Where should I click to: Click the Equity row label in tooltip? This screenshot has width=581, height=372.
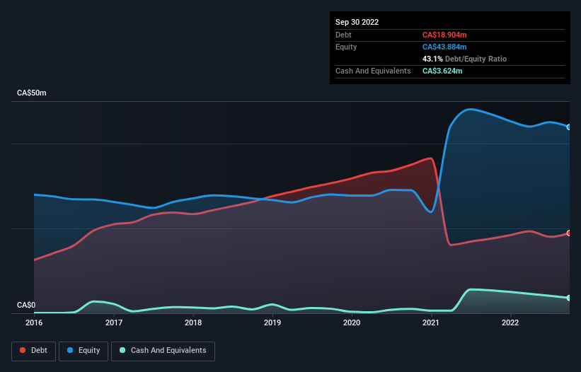pyautogui.click(x=346, y=47)
